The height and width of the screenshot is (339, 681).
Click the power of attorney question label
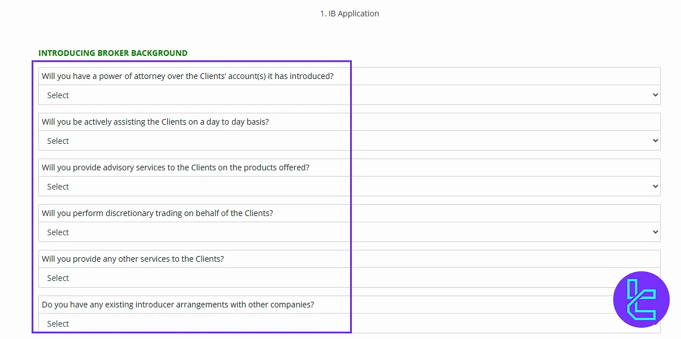click(187, 76)
